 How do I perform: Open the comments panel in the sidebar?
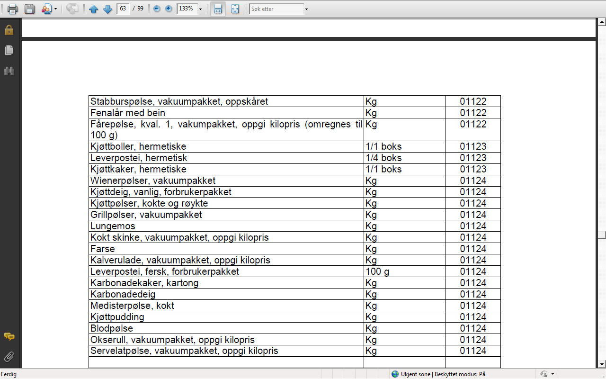pyautogui.click(x=9, y=337)
